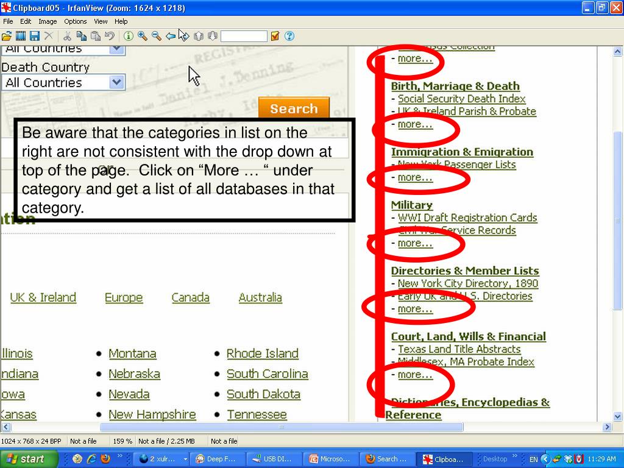The image size is (624, 468).
Task: Click the New Hampshire state link
Action: (x=152, y=414)
